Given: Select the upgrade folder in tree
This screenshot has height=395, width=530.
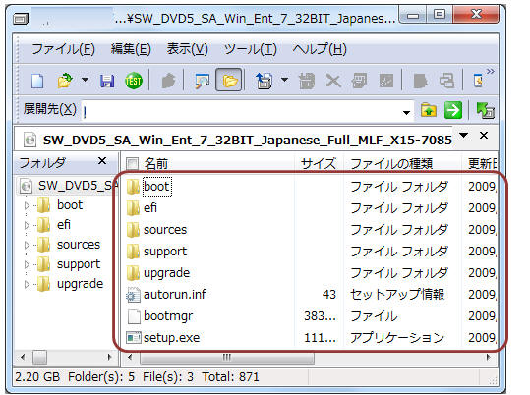Looking at the screenshot, I should (x=80, y=284).
